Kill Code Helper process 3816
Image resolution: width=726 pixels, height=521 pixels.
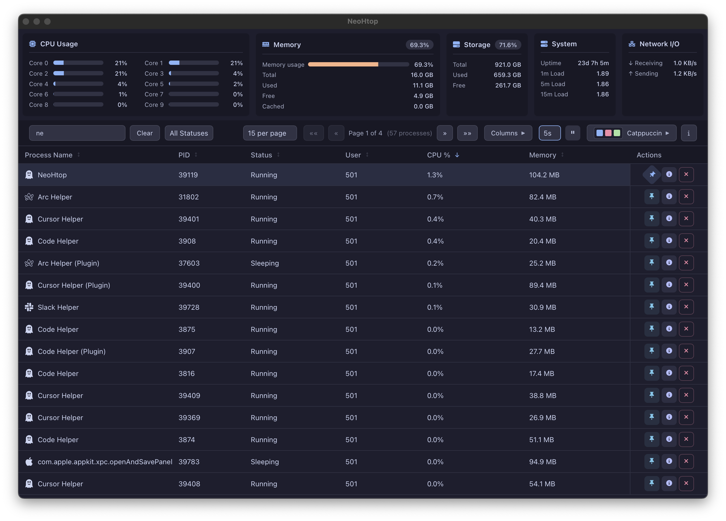pyautogui.click(x=686, y=373)
